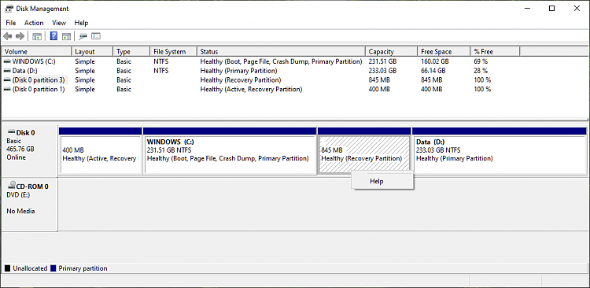This screenshot has height=288, width=590.
Task: Click the empty CD-ROM 0 No Media area
Action: (323, 205)
